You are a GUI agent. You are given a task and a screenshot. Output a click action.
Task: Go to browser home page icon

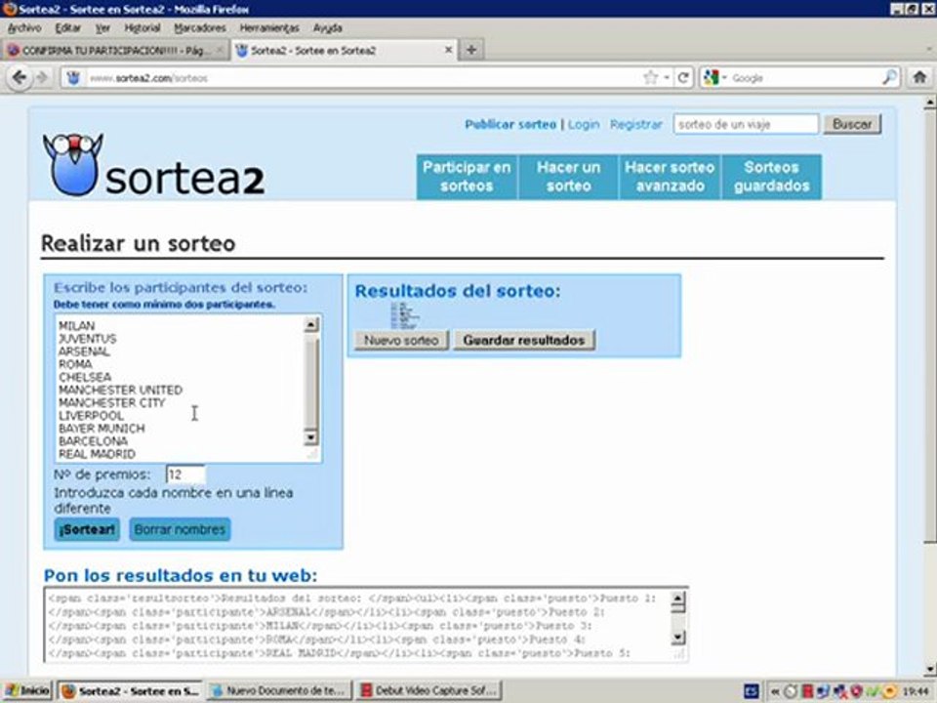point(919,77)
